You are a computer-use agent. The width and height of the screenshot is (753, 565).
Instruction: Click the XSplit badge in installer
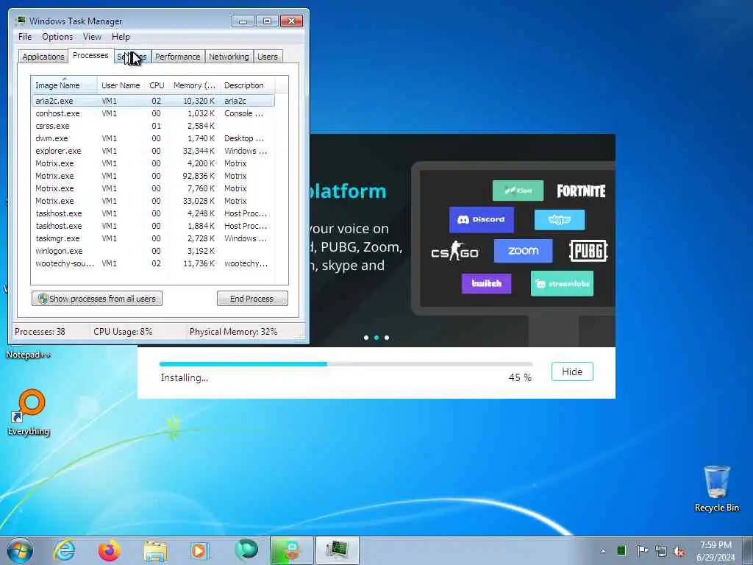(x=518, y=191)
